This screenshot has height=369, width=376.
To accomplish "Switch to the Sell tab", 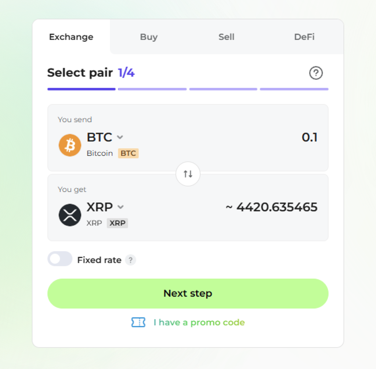I will coord(226,37).
